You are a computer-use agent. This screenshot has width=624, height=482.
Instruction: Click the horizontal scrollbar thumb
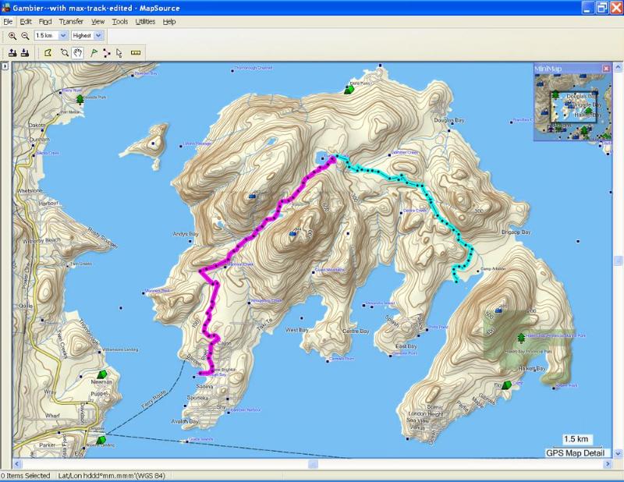(x=314, y=464)
